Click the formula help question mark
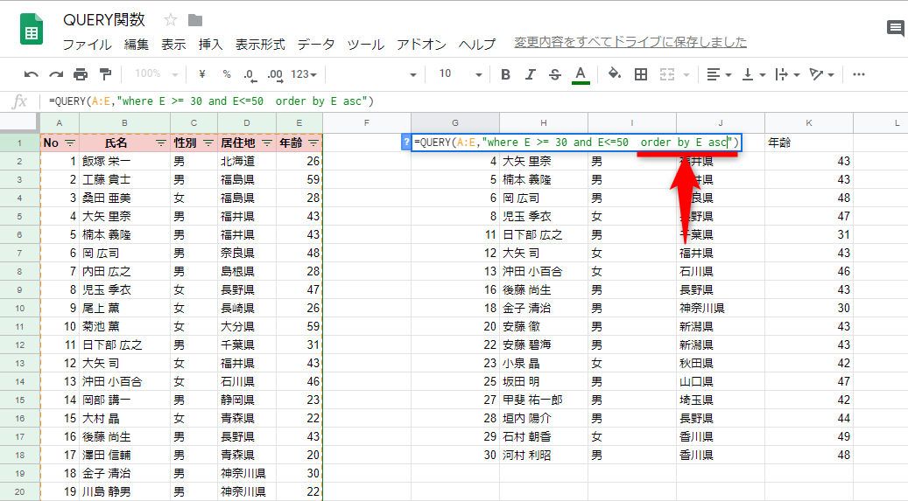 tap(406, 143)
